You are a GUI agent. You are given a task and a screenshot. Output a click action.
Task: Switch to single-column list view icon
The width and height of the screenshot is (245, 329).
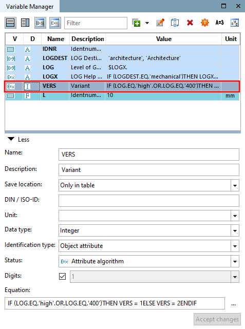[x=10, y=23]
